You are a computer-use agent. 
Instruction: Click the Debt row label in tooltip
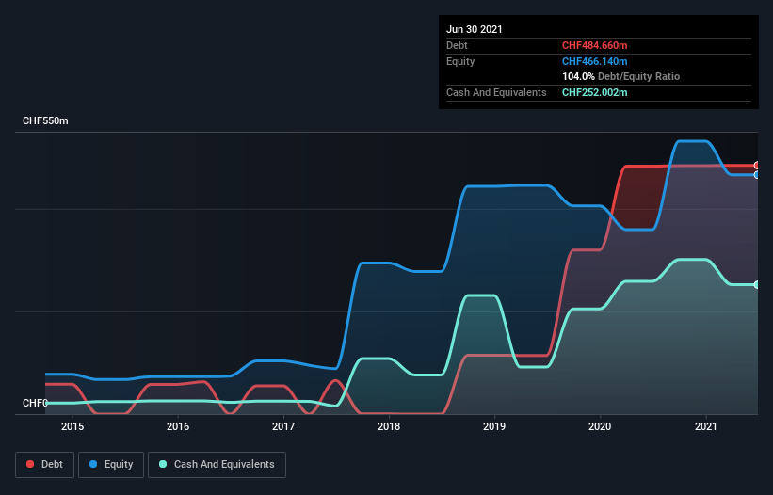457,45
